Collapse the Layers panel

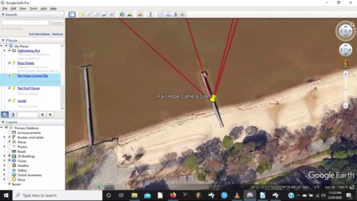[3, 122]
